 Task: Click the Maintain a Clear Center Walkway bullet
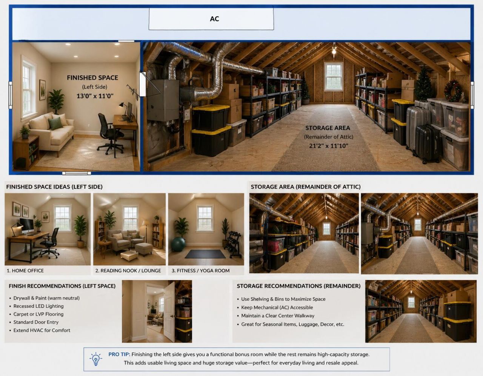(x=278, y=316)
